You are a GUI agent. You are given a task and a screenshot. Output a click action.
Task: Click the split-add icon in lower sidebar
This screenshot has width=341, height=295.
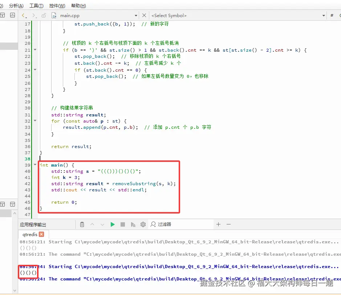tap(3, 204)
